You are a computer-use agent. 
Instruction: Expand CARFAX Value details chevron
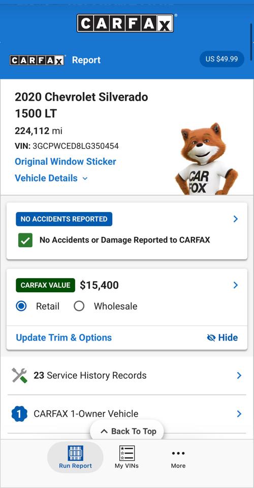(235, 285)
